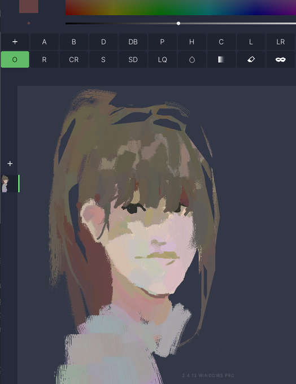Select the LR brush preset
Screen dimensions: 296x384
[x=281, y=42]
